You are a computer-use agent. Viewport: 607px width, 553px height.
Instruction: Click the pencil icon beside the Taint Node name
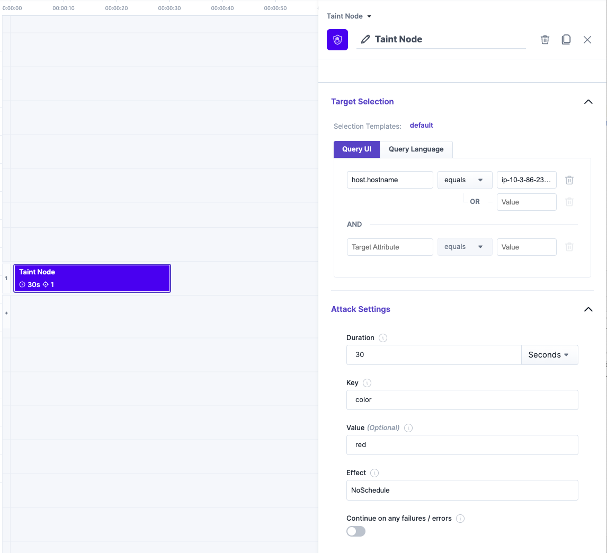pyautogui.click(x=365, y=39)
